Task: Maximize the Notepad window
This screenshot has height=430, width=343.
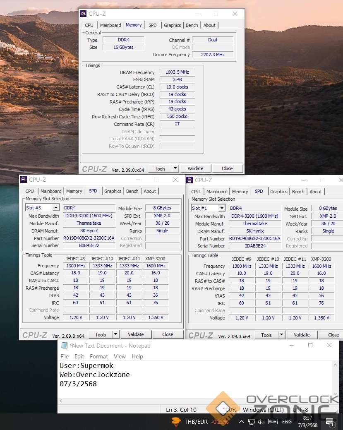Action: pos(310,345)
